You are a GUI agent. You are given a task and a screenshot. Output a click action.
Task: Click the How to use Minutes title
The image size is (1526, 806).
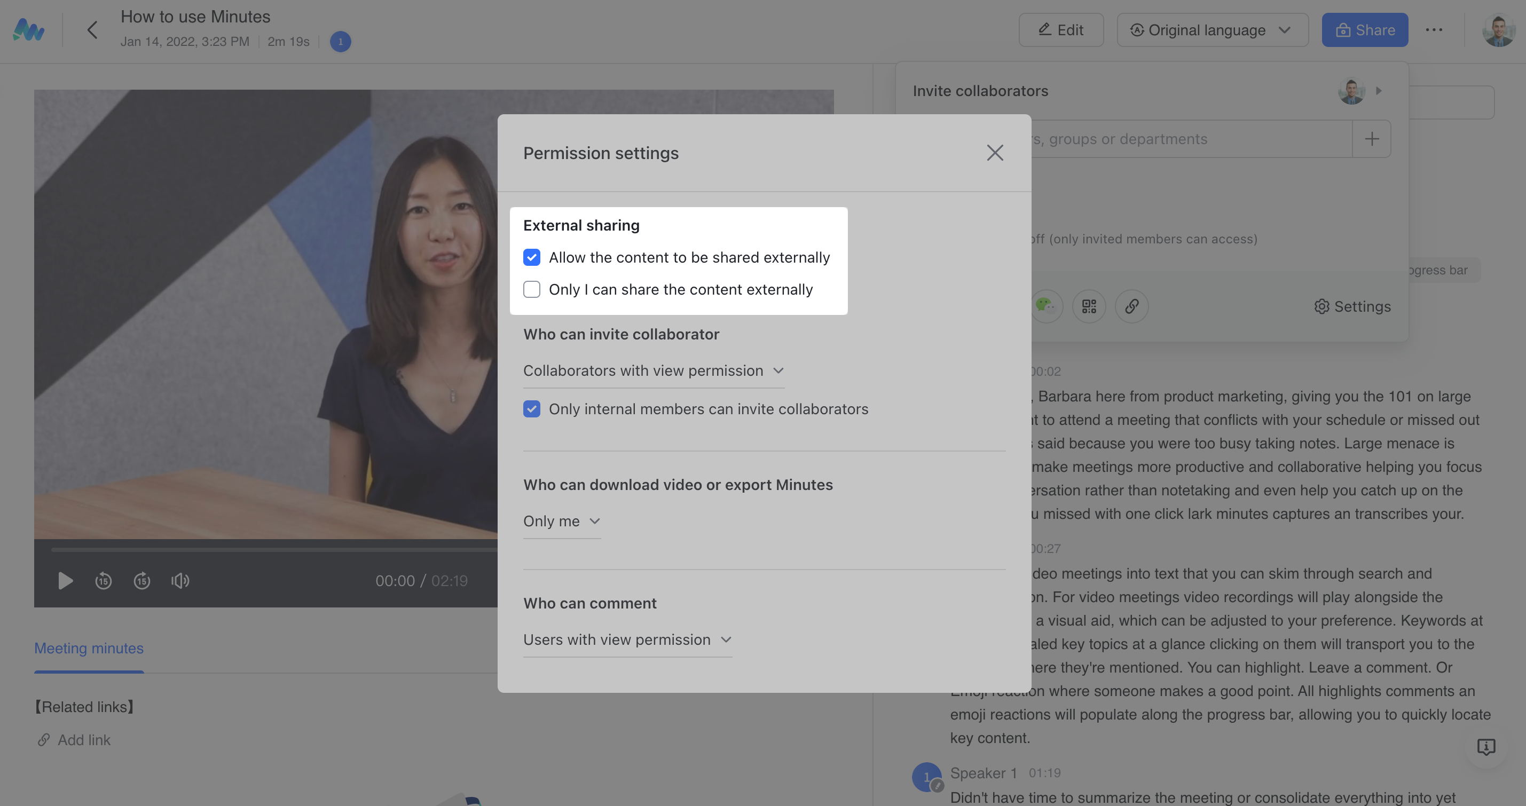(195, 17)
